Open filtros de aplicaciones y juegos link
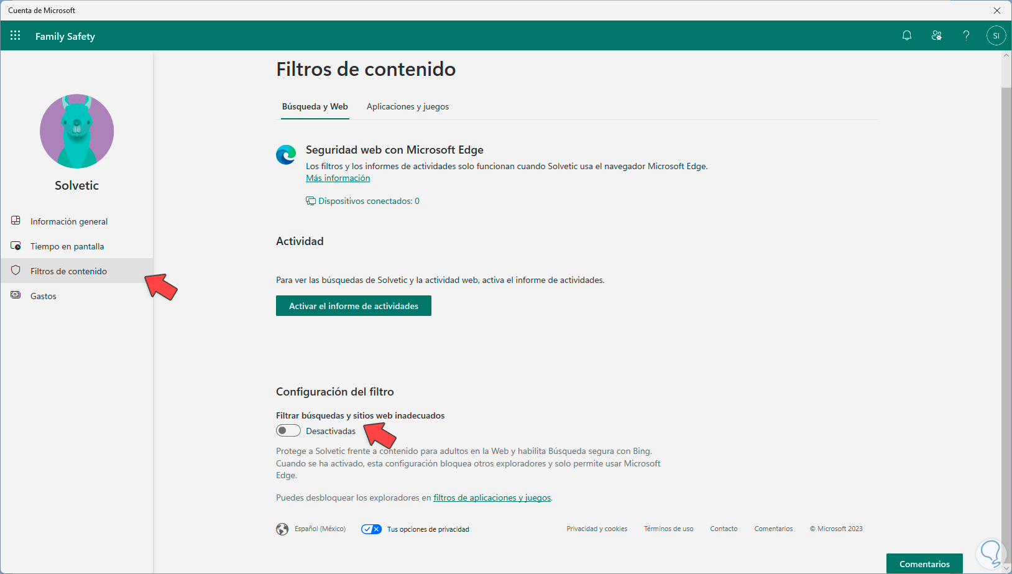The height and width of the screenshot is (574, 1012). pyautogui.click(x=492, y=498)
